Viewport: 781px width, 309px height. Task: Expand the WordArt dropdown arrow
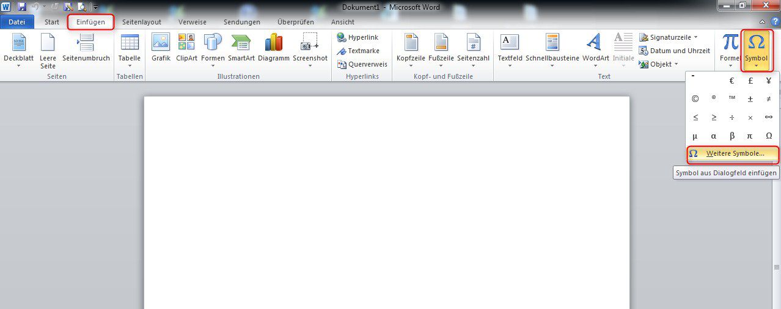coord(595,66)
